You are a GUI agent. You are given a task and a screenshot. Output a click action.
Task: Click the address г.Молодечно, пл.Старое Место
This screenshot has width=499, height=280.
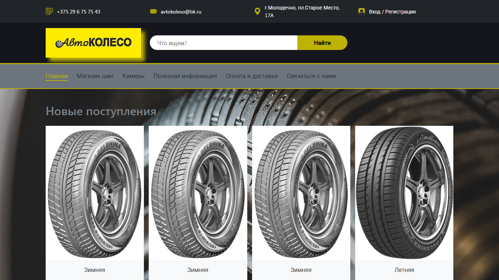(302, 12)
